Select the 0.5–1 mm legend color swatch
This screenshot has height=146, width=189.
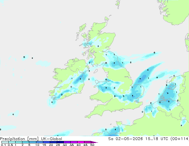pyautogui.click(x=12, y=142)
